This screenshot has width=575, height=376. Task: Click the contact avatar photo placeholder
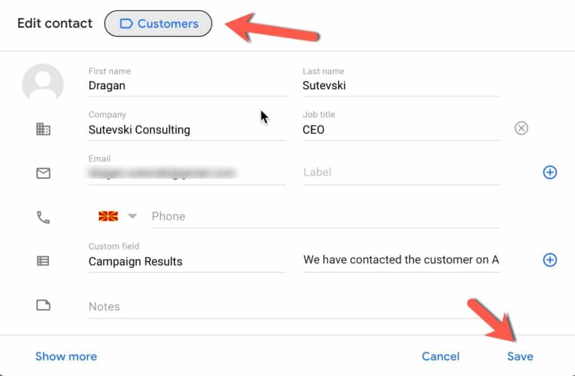43,84
